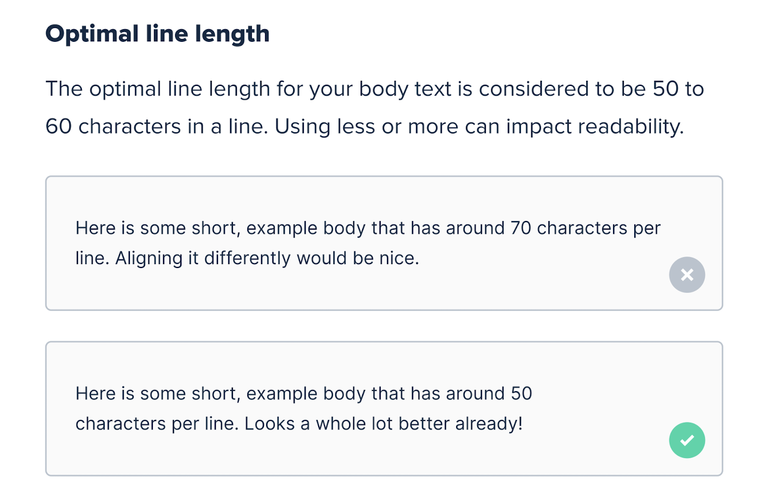Click the number '70' in the bad example
This screenshot has height=504, width=775.
521,228
